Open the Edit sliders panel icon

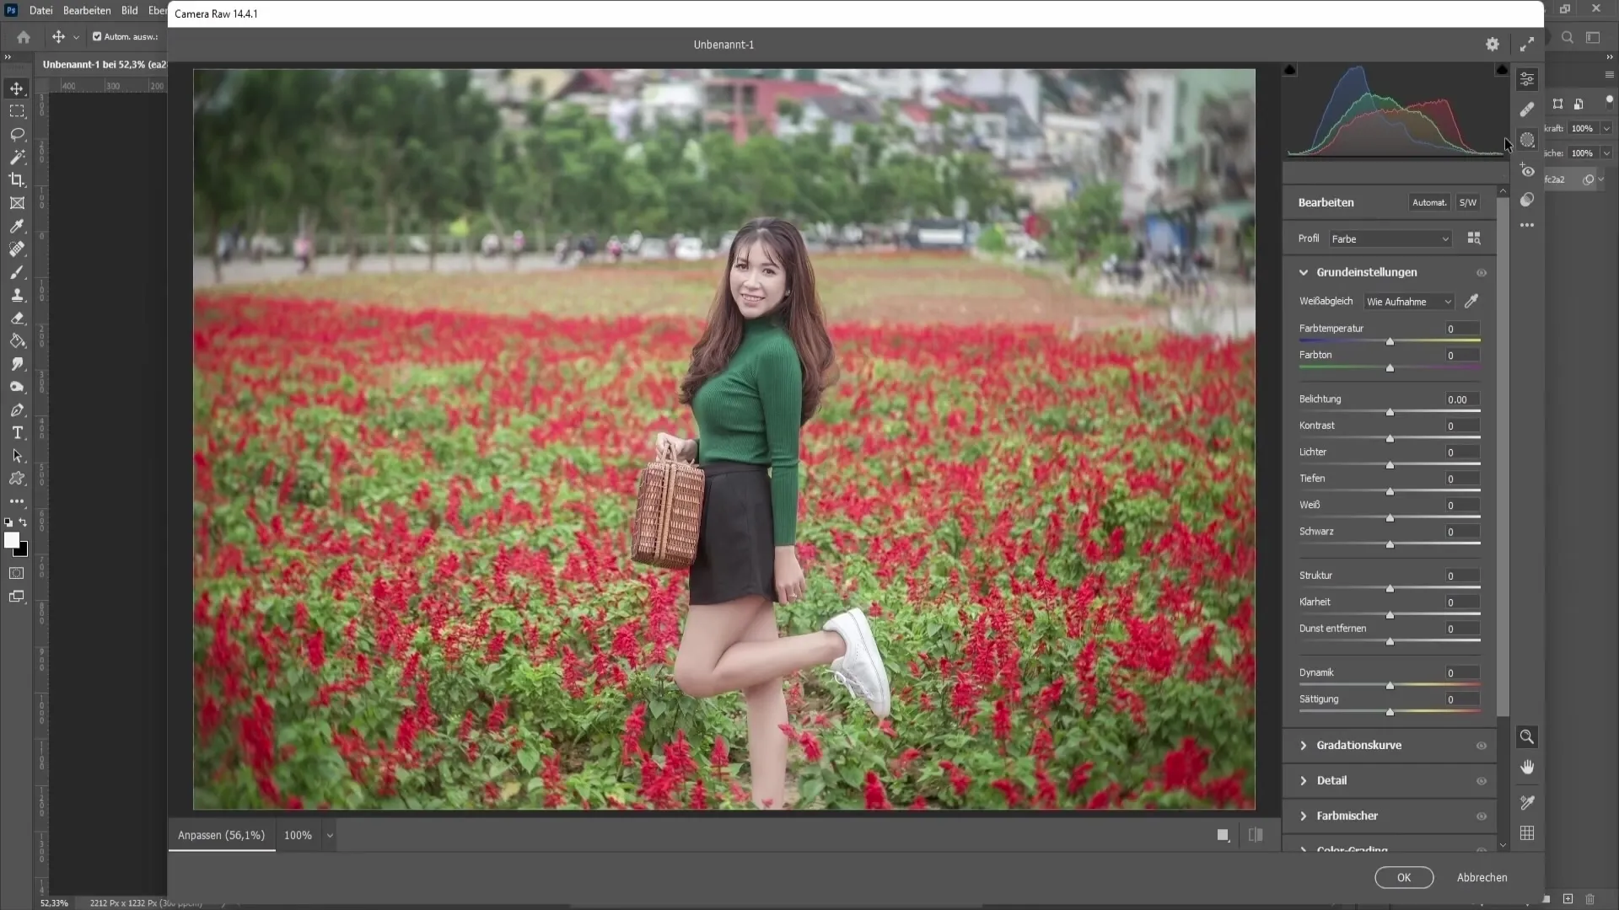(x=1527, y=79)
